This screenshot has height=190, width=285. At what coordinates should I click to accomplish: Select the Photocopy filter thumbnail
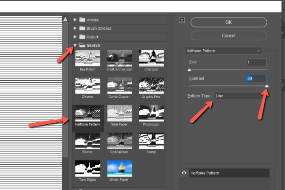tap(151, 114)
